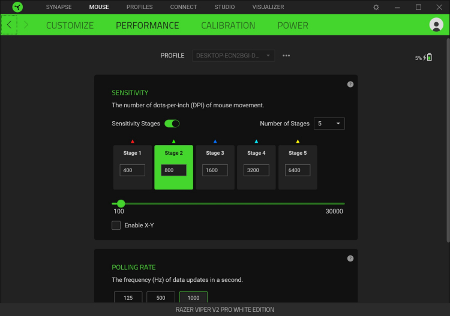Open the Sensitivity help question mark
This screenshot has height=316, width=450.
tap(350, 85)
